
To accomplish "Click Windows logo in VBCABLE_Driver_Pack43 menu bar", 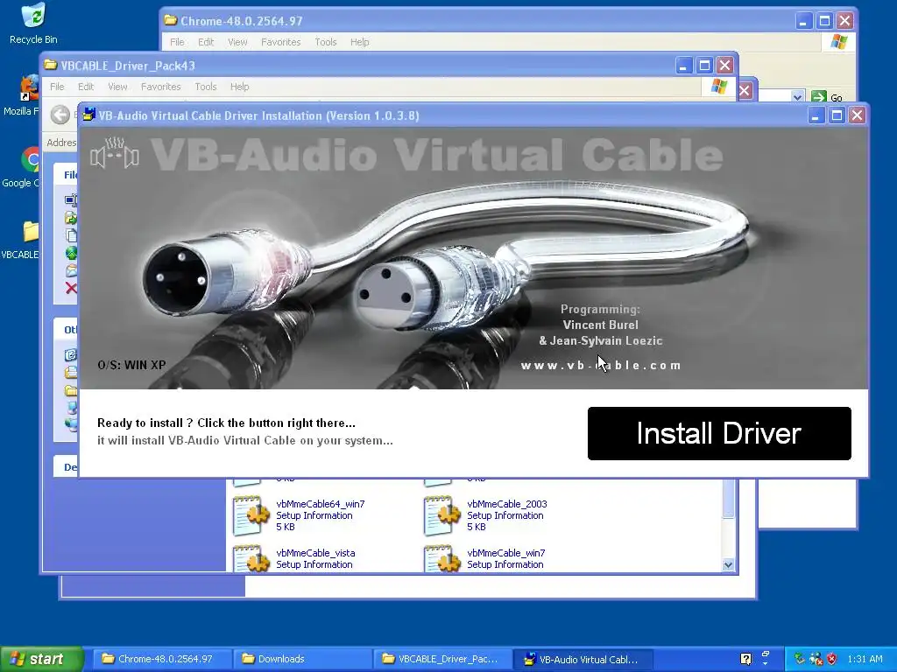I will [719, 87].
